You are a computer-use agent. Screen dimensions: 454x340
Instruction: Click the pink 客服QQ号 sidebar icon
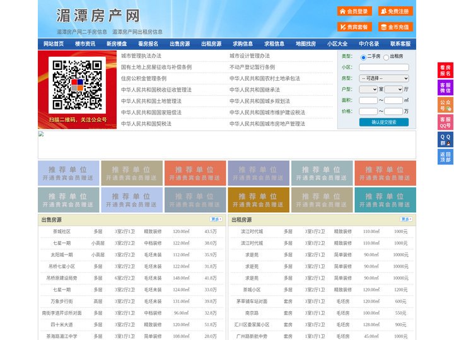point(445,122)
